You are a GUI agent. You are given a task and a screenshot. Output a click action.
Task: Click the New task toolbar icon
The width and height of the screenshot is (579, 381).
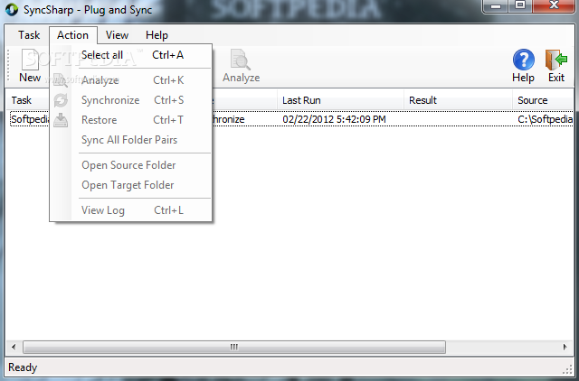pos(30,66)
